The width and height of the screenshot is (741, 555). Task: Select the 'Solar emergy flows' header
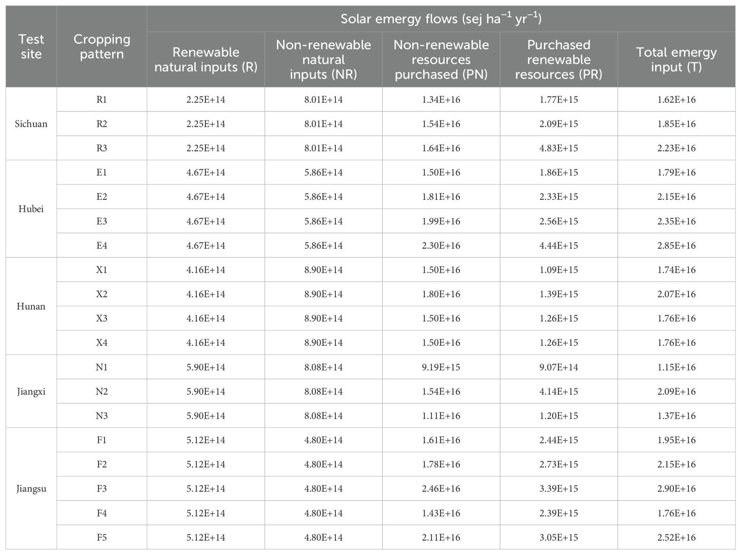(x=441, y=19)
